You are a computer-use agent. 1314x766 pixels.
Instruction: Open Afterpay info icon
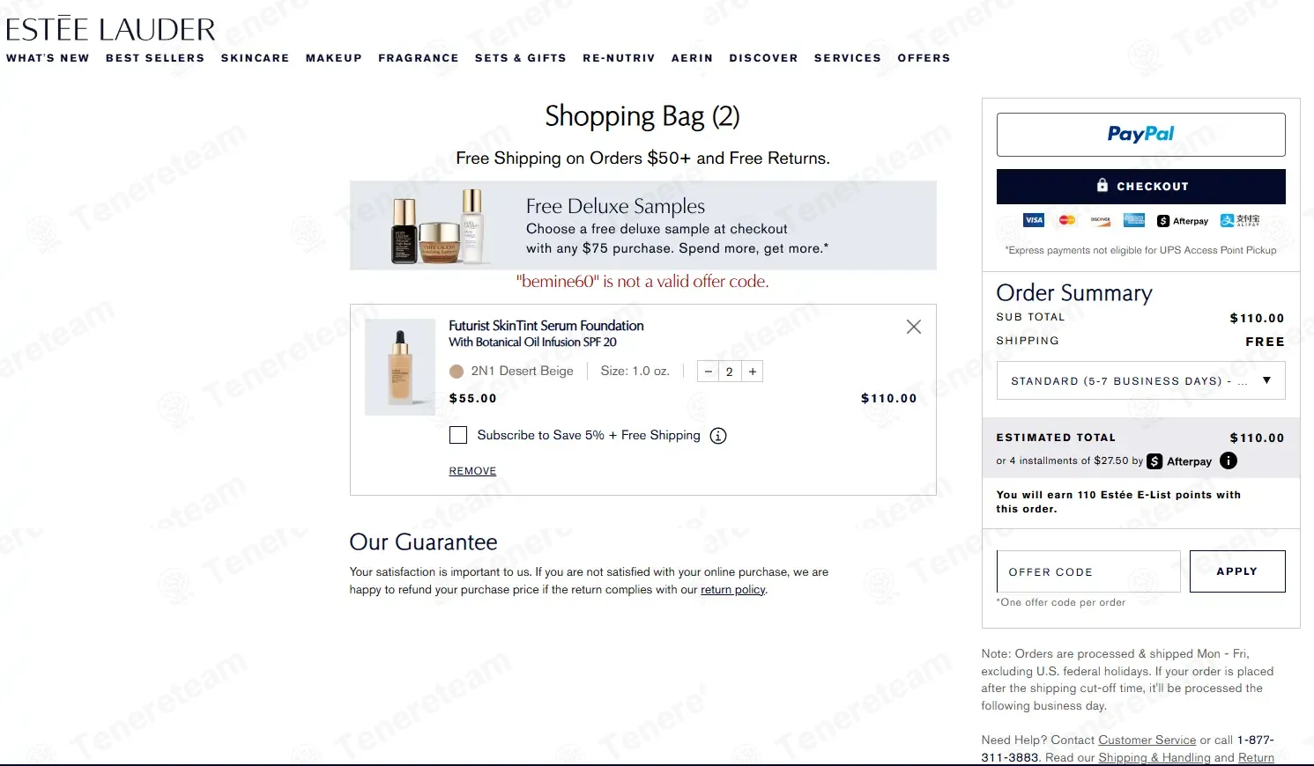(x=1229, y=460)
